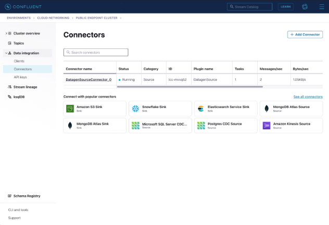Click the Cluster overview grid icon
The image size is (329, 225).
coord(10,33)
